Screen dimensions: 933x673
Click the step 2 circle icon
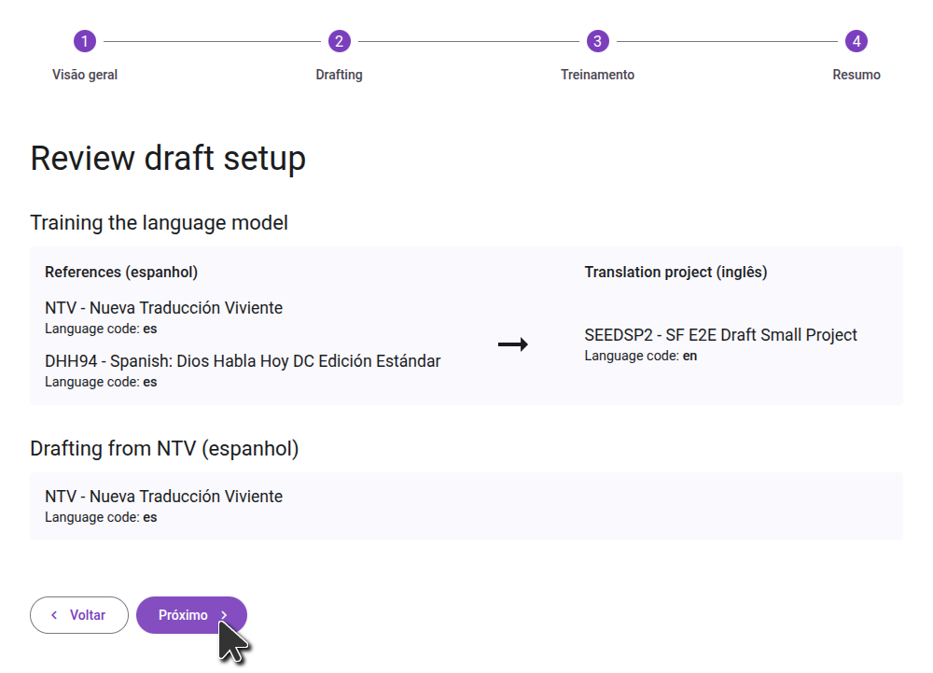(x=339, y=41)
